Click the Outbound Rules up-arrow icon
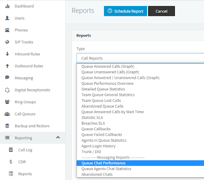This screenshot has height=180, width=204. click(8, 66)
